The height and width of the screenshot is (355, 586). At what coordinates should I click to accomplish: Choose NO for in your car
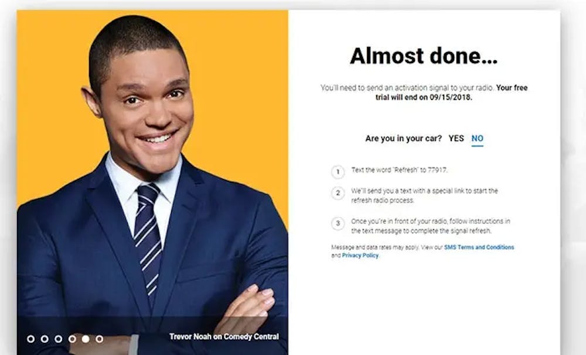(x=477, y=139)
